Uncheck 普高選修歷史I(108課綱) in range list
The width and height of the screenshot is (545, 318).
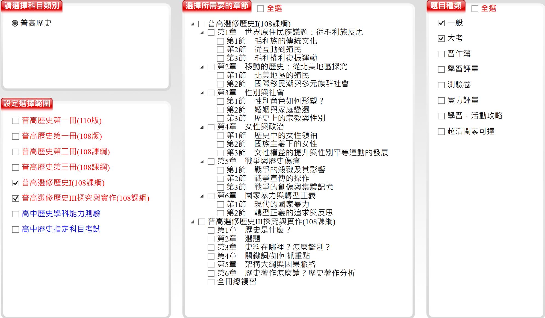point(16,183)
